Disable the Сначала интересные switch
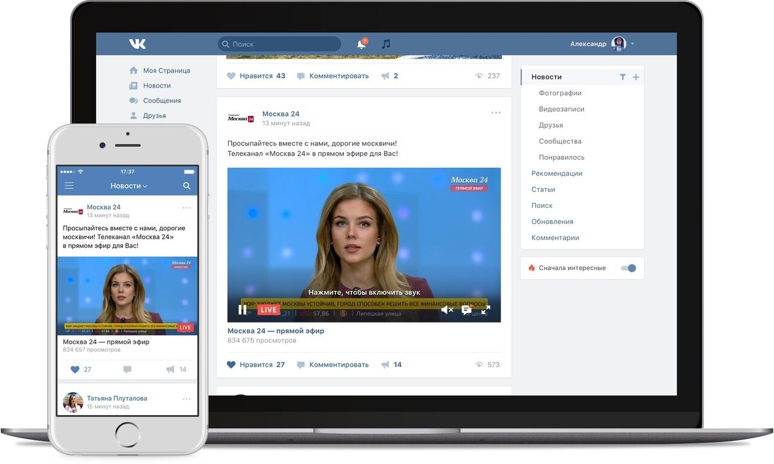 click(628, 268)
